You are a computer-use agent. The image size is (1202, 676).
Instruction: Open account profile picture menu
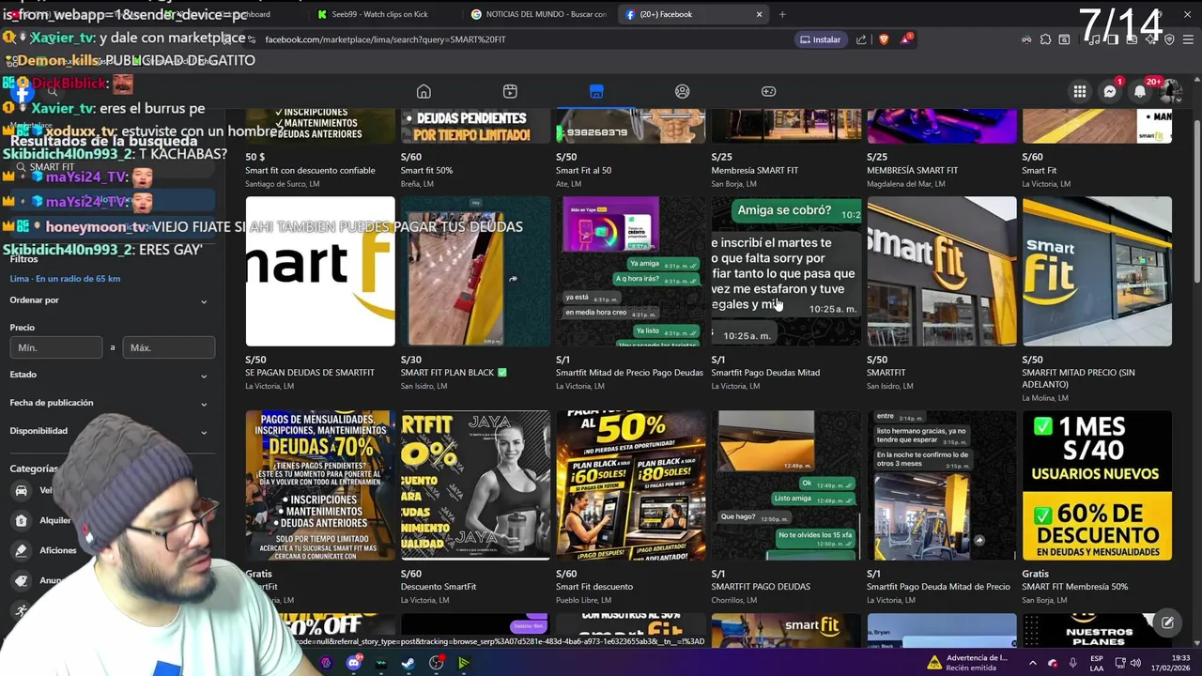point(1170,91)
